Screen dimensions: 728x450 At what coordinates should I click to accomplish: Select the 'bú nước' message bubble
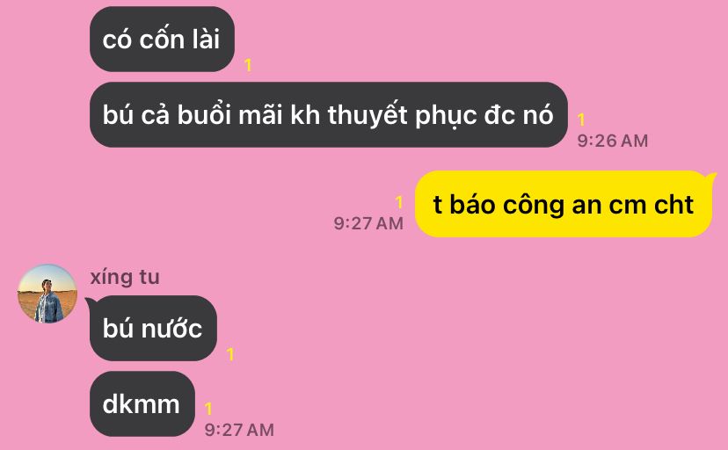click(153, 328)
